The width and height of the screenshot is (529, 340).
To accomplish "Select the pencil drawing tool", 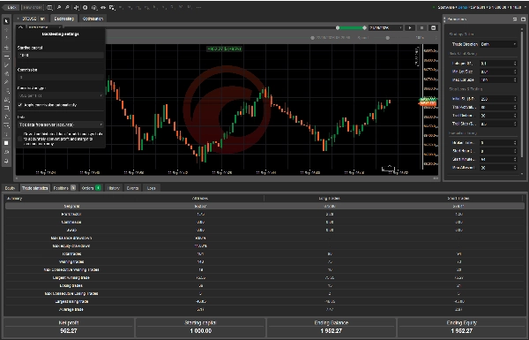I will [x=6, y=82].
